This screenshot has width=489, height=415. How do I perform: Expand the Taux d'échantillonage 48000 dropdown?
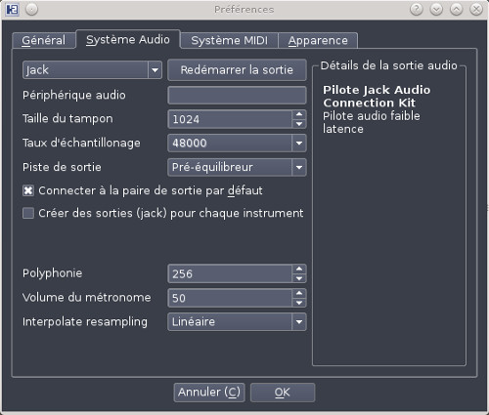pyautogui.click(x=237, y=143)
